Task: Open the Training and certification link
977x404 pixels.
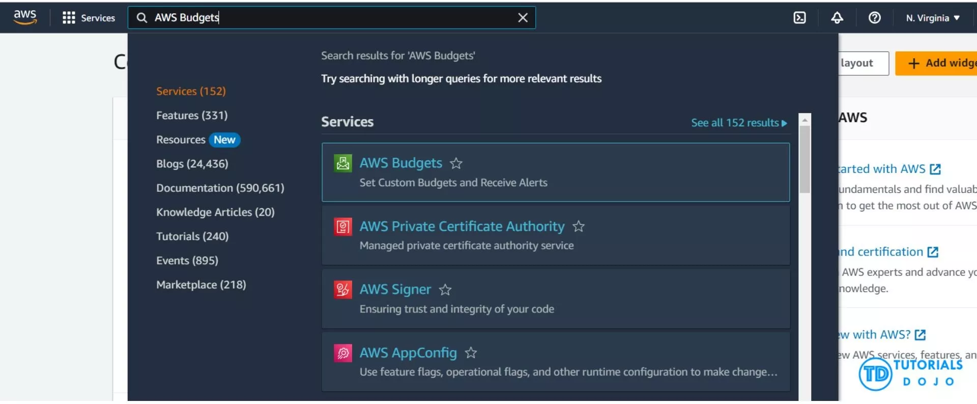Action: tap(881, 252)
